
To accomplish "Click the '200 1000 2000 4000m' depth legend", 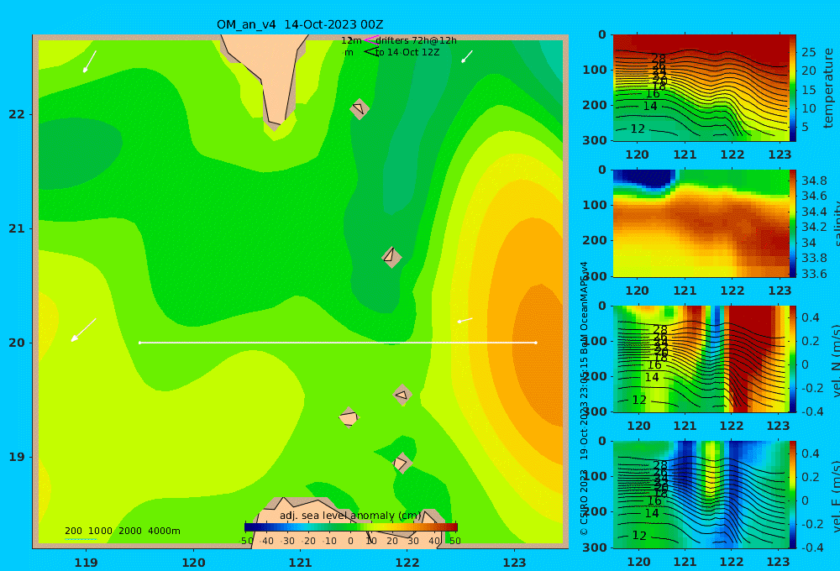I will pyautogui.click(x=123, y=531).
